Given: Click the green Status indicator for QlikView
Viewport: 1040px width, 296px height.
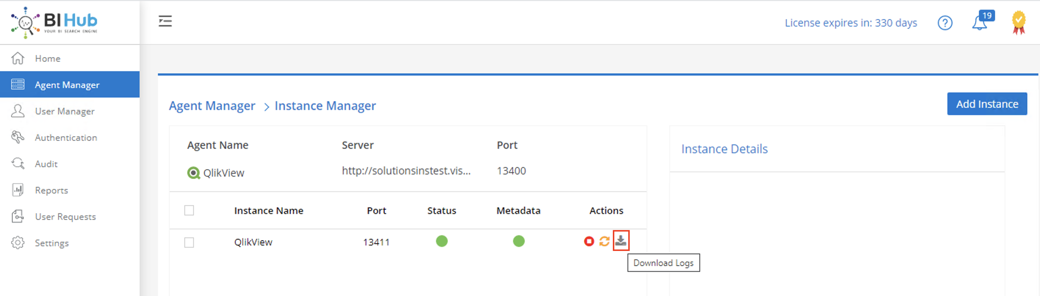Looking at the screenshot, I should pyautogui.click(x=442, y=241).
